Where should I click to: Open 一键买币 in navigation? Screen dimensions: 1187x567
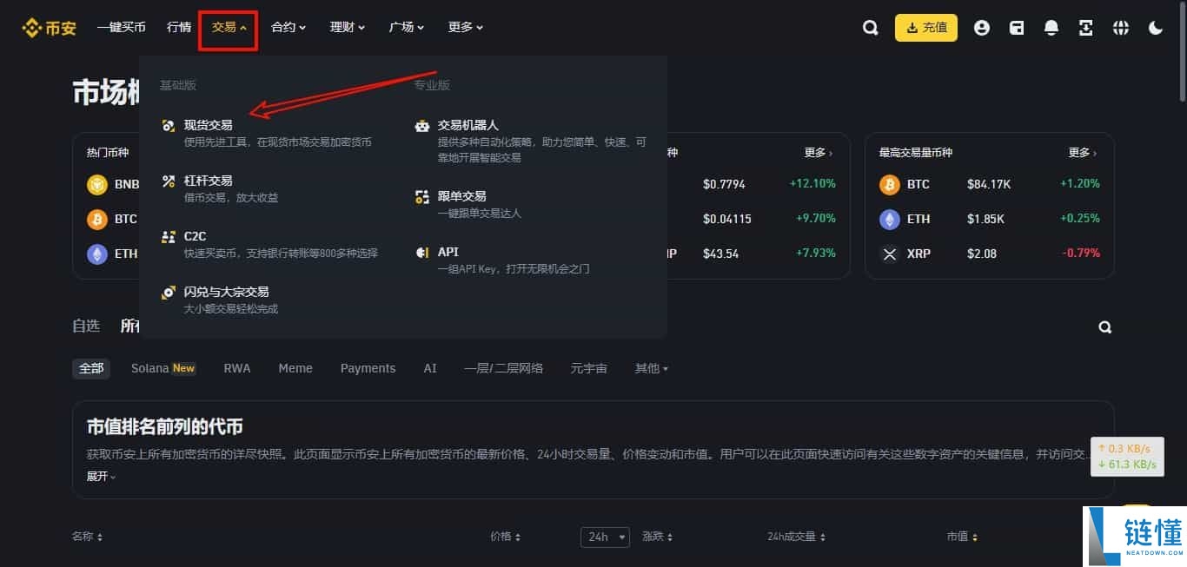pos(122,28)
